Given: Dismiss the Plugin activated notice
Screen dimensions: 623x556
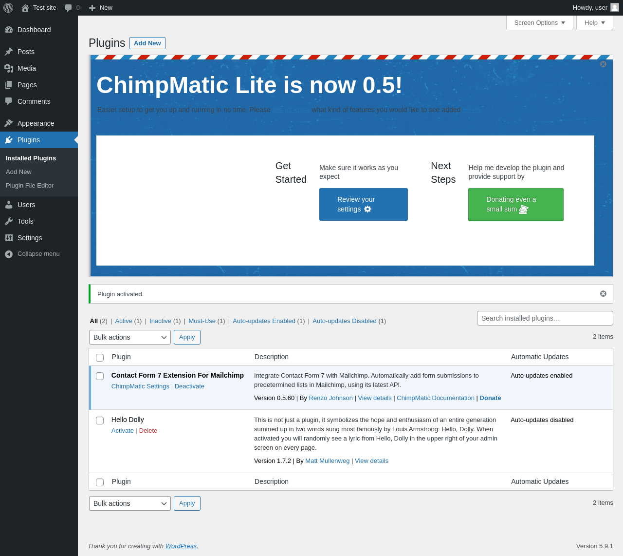Looking at the screenshot, I should tap(603, 293).
